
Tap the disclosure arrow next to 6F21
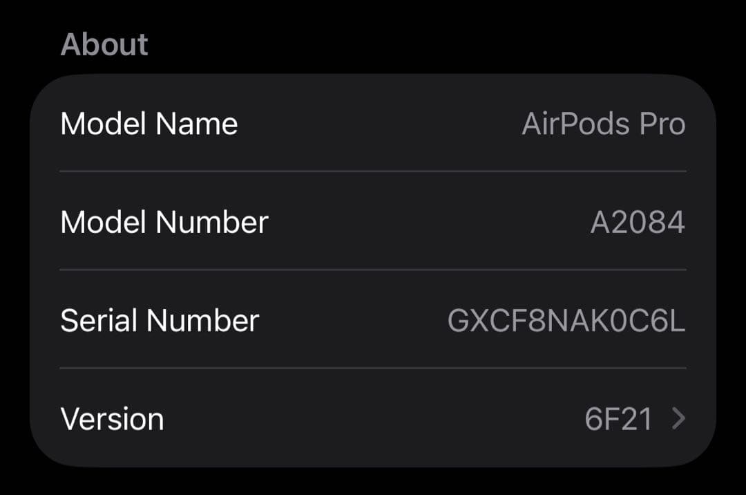click(678, 419)
